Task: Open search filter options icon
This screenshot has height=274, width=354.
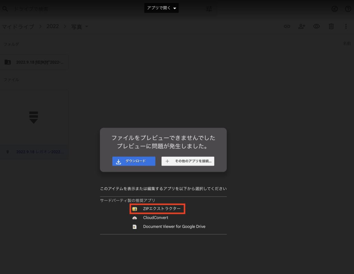Action: (x=209, y=9)
